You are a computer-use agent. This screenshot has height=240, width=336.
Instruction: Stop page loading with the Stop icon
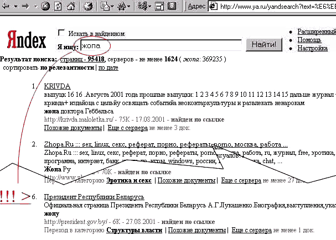pyautogui.click(x=45, y=6)
